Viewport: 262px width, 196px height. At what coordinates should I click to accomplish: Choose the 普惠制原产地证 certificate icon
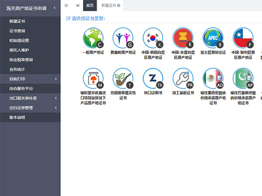[x=123, y=38]
